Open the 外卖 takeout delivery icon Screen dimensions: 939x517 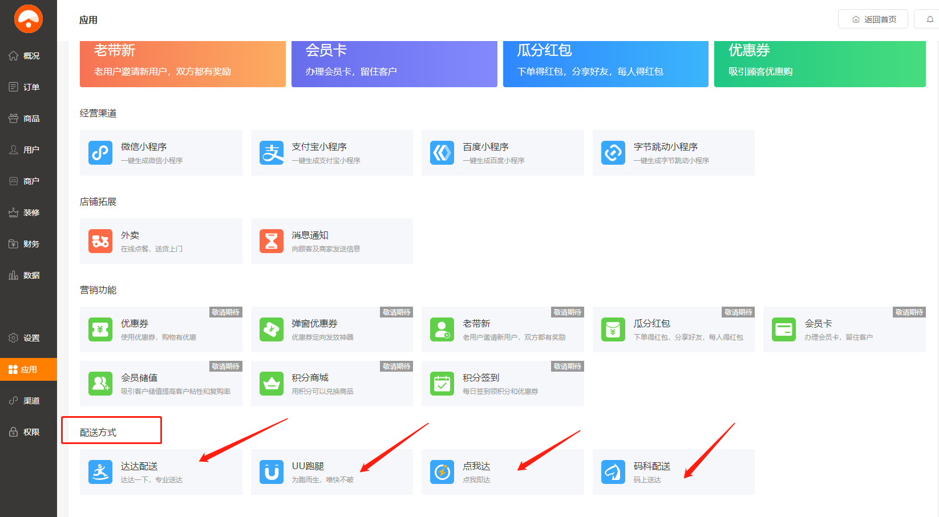click(x=100, y=241)
